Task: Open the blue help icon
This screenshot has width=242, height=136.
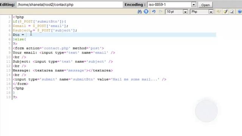Action: [240, 12]
